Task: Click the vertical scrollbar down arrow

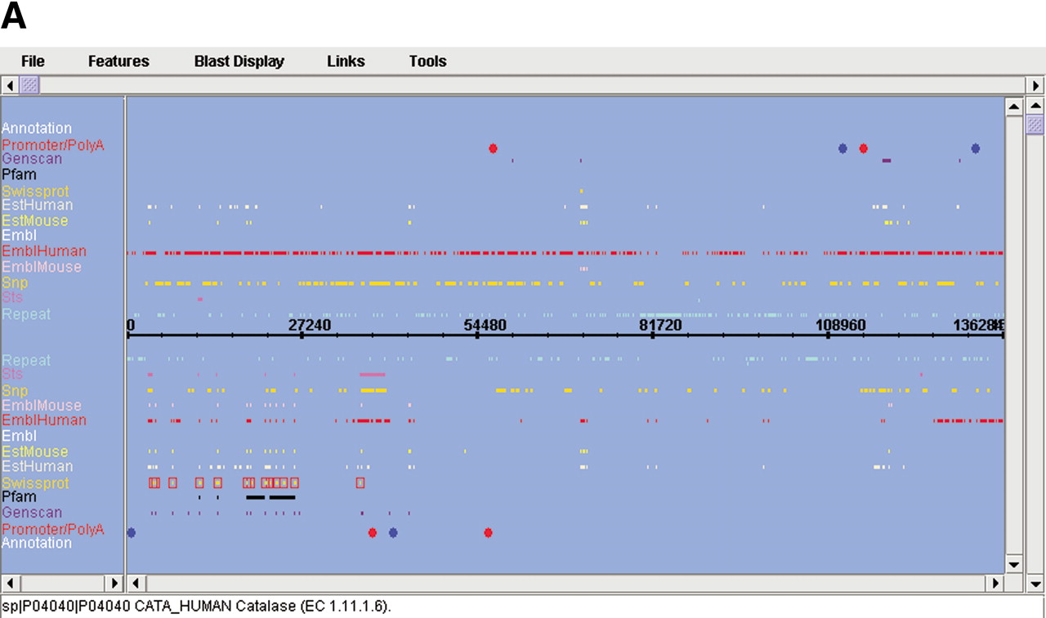Action: tap(1013, 564)
